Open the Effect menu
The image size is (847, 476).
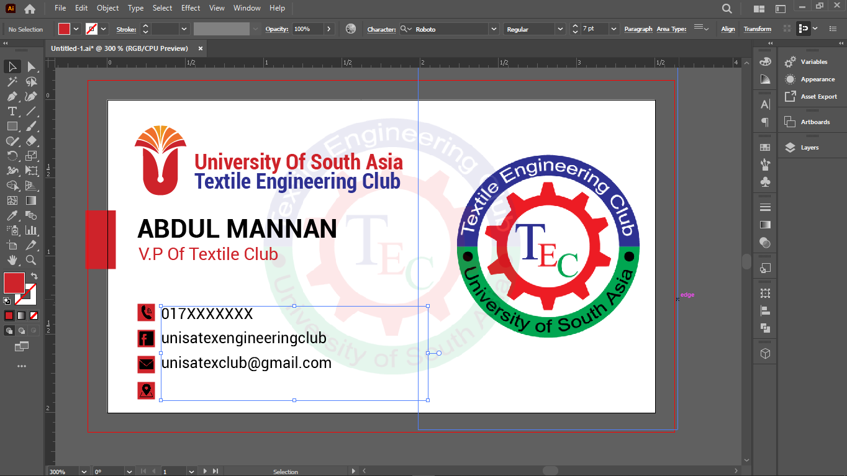click(x=191, y=8)
